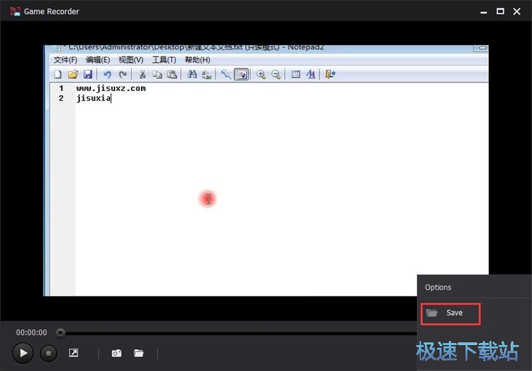
Task: Close the Game Recorder window
Action: (x=517, y=11)
